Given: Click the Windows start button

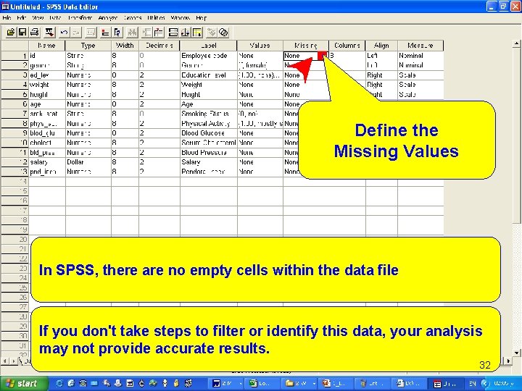Looking at the screenshot, I should click(22, 383).
